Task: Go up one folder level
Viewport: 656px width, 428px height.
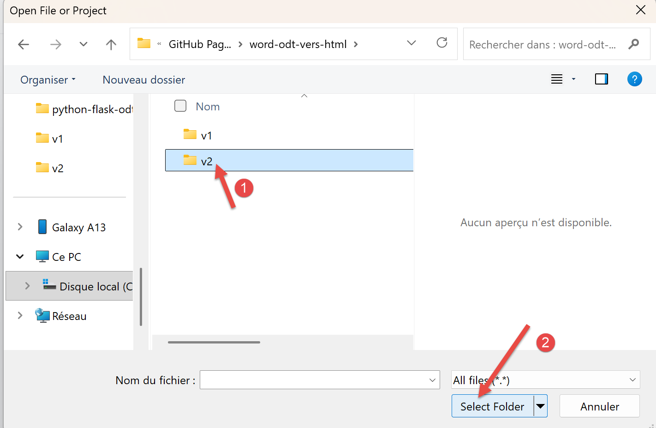Action: 111,44
